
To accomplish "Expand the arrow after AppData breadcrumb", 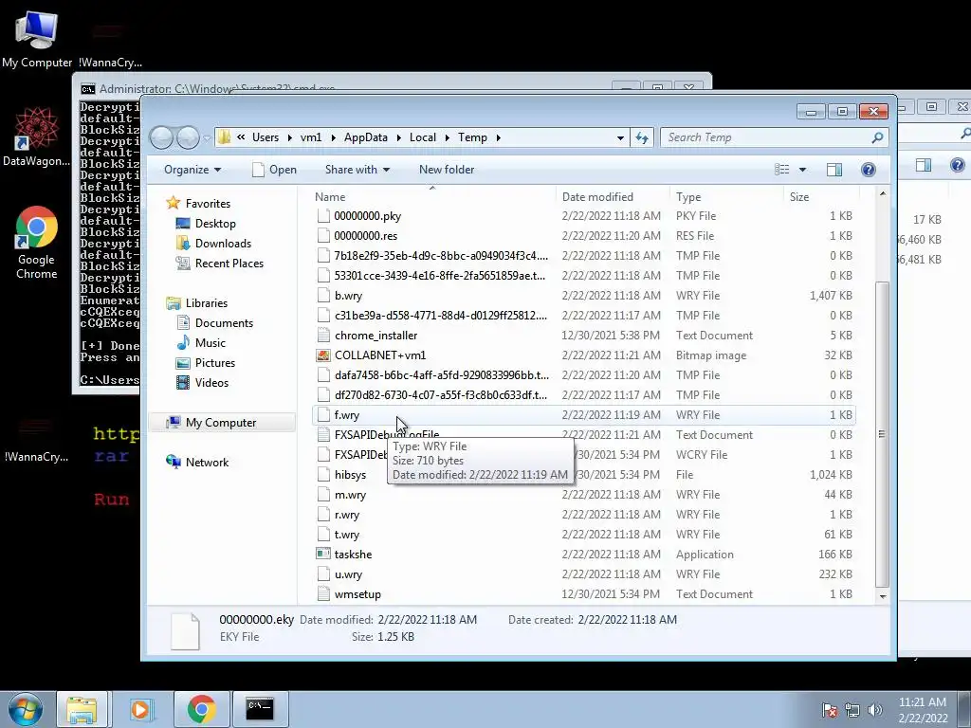I will point(398,137).
